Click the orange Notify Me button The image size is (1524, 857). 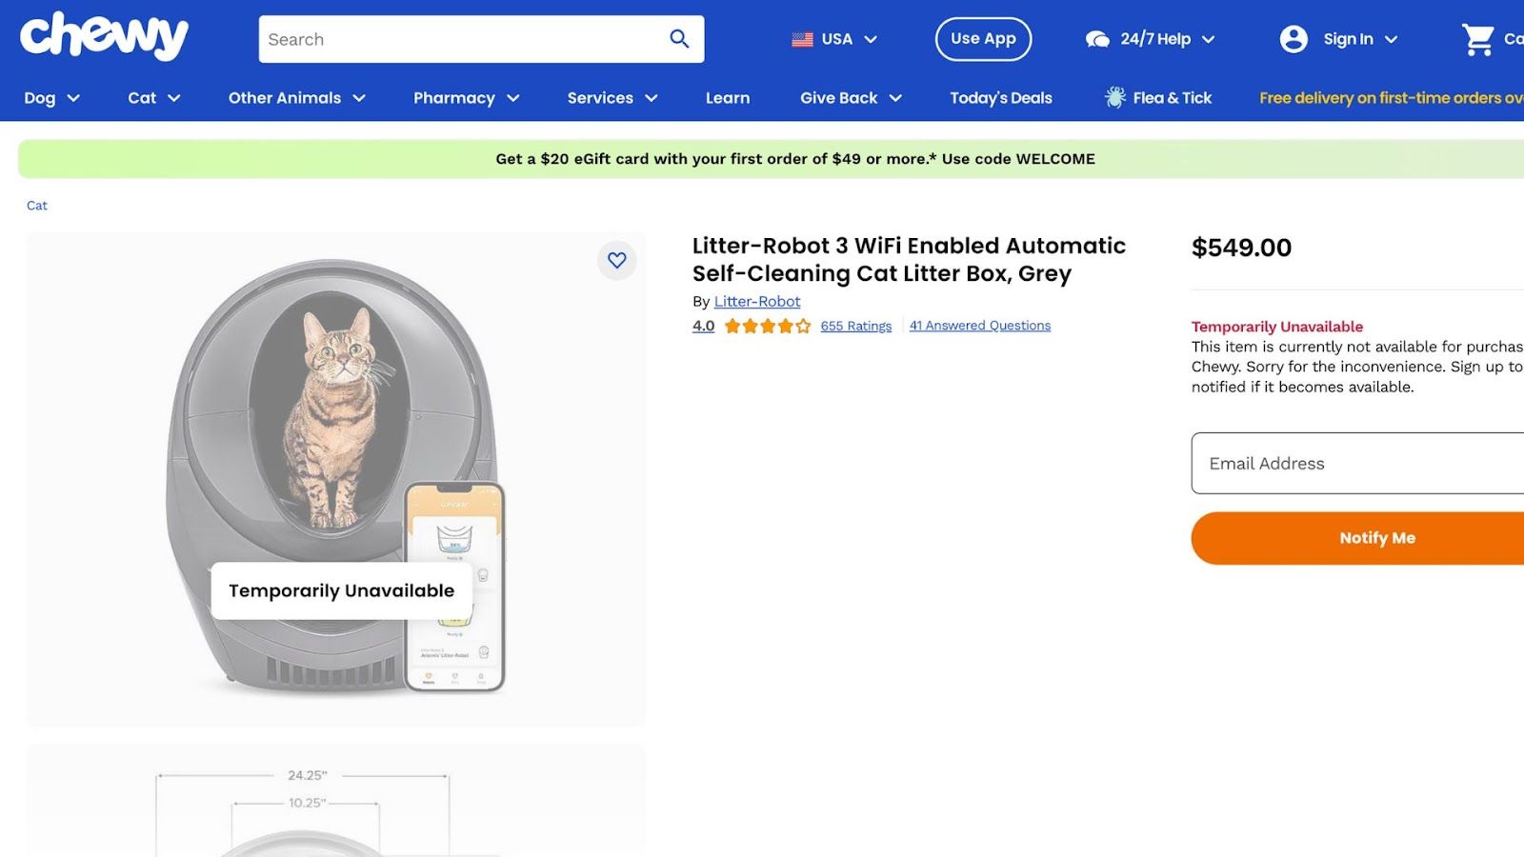coord(1358,538)
